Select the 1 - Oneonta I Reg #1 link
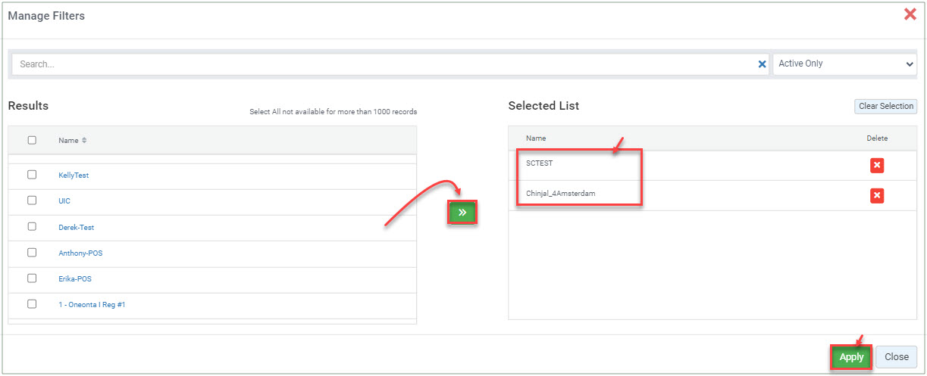Screen dimensions: 927x376 (x=92, y=305)
